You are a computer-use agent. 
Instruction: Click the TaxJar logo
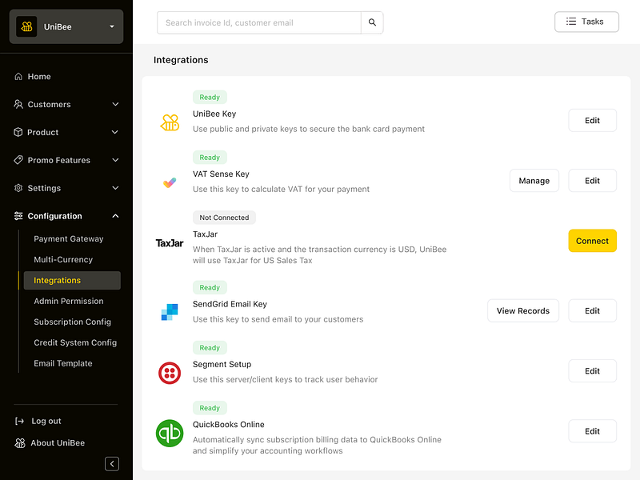pos(170,243)
